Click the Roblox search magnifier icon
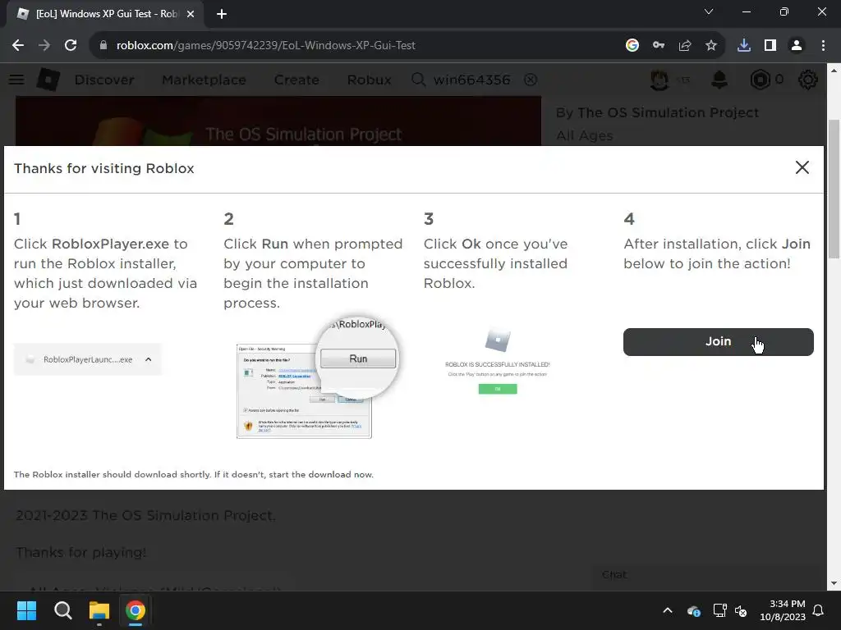Screen dimensions: 841x630 point(418,80)
